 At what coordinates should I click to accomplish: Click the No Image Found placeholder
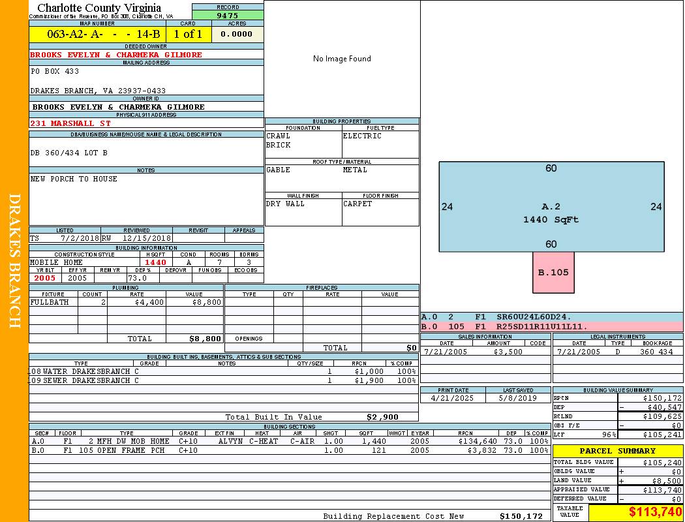(342, 59)
